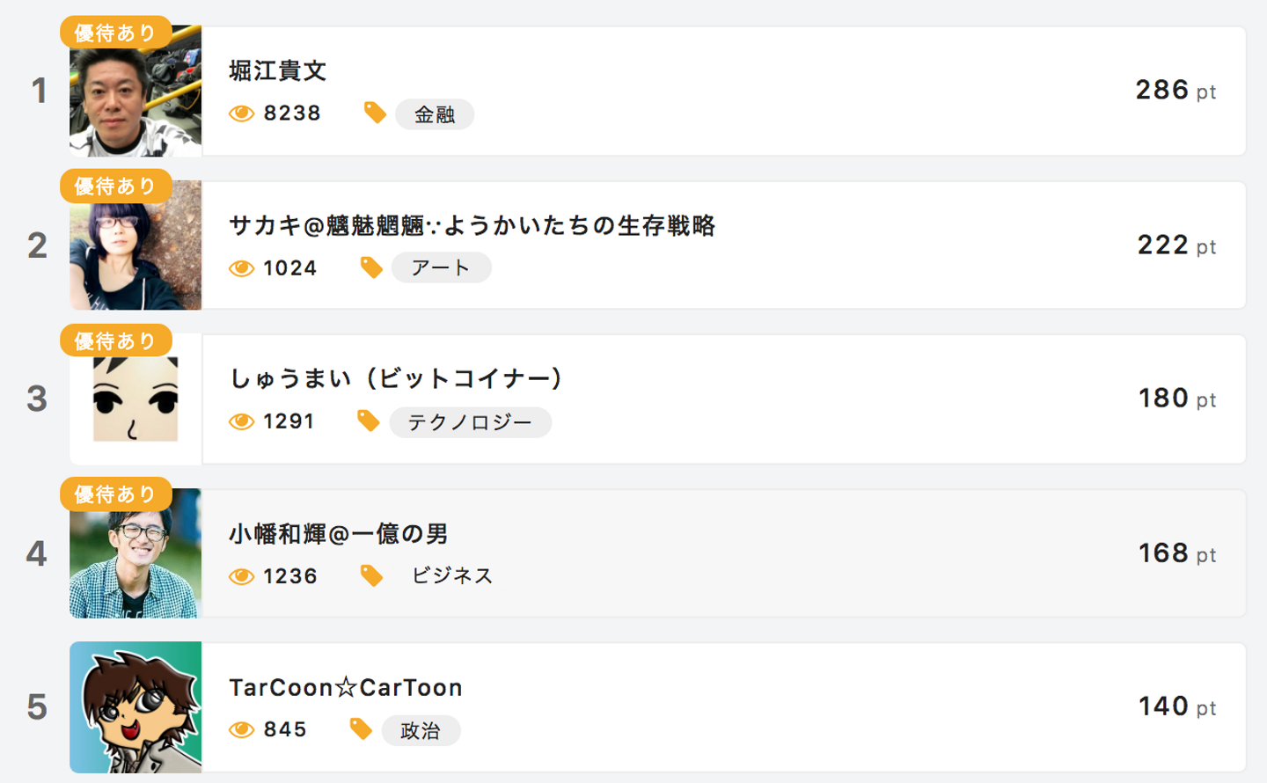Click the tag icon next to 政治
Screen dimensions: 1267x783
click(361, 729)
